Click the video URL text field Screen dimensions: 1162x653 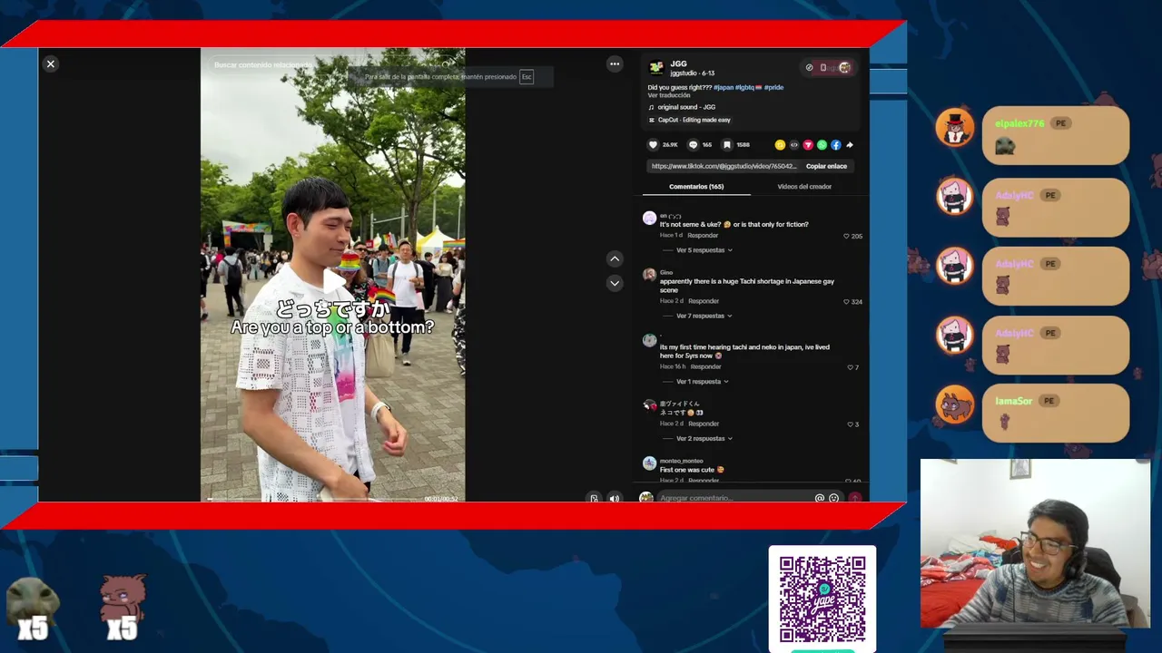(x=724, y=166)
